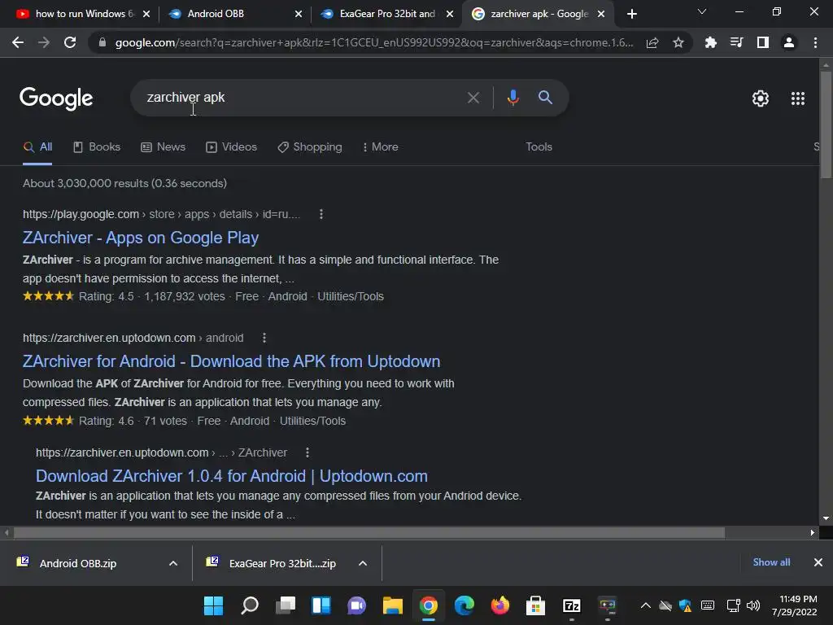
Task: Open the tab search dropdown chevron
Action: click(702, 11)
